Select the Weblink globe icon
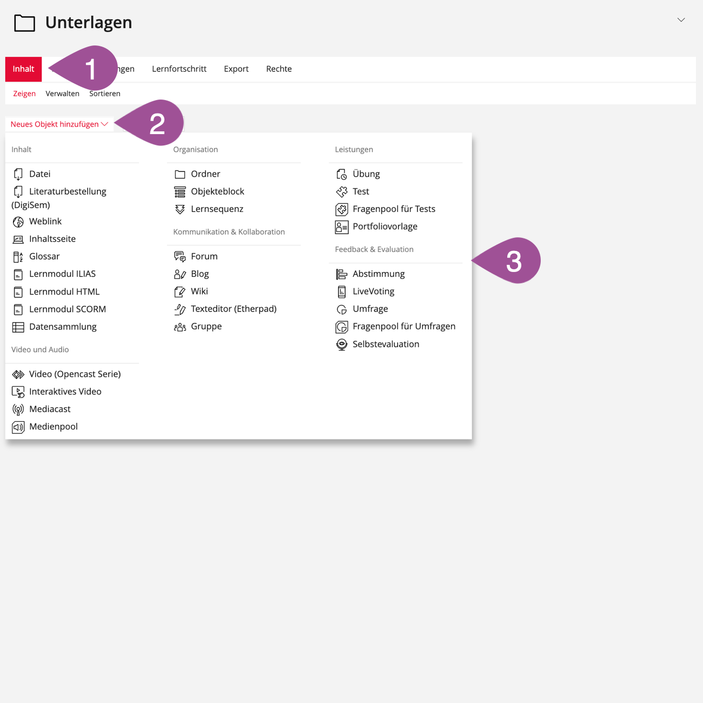The height and width of the screenshot is (703, 703). tap(18, 222)
